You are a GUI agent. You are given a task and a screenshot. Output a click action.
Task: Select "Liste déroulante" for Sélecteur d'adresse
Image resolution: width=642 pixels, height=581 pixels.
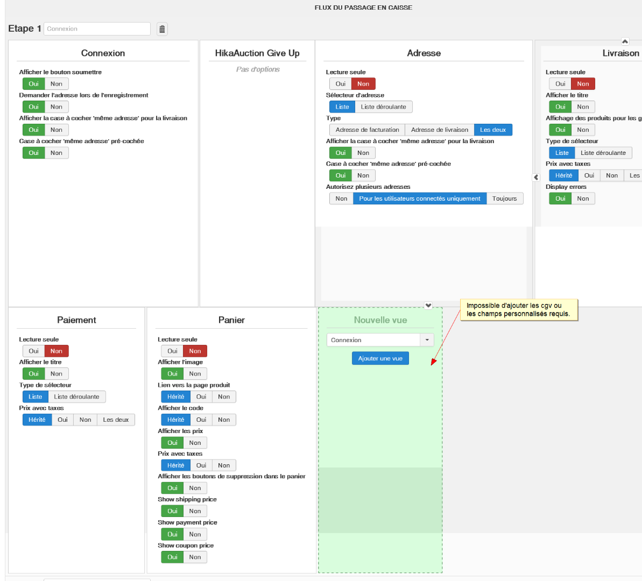383,107
